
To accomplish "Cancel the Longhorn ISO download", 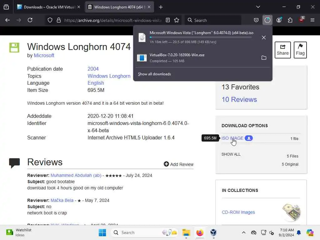I will (x=264, y=37).
